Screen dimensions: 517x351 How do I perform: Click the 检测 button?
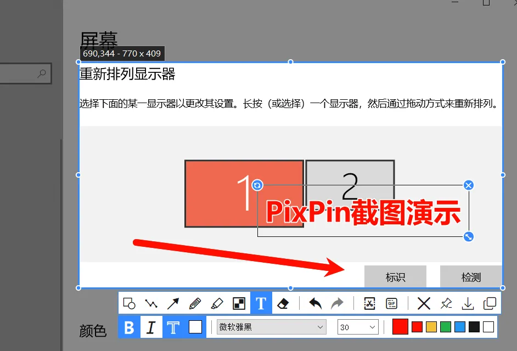pyautogui.click(x=470, y=276)
